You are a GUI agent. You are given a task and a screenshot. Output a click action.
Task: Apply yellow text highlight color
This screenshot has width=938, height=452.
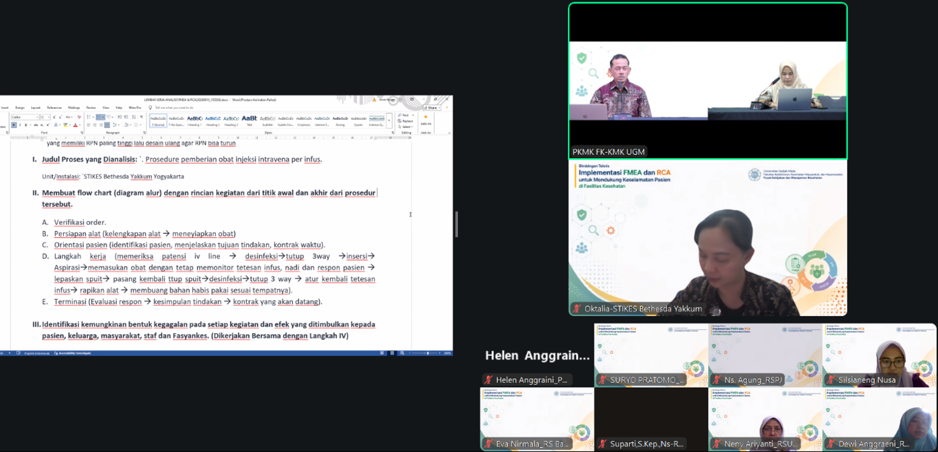pos(65,125)
